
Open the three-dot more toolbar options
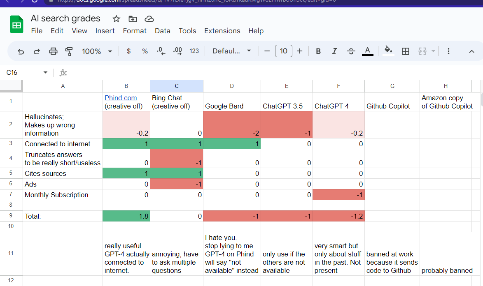click(x=448, y=51)
